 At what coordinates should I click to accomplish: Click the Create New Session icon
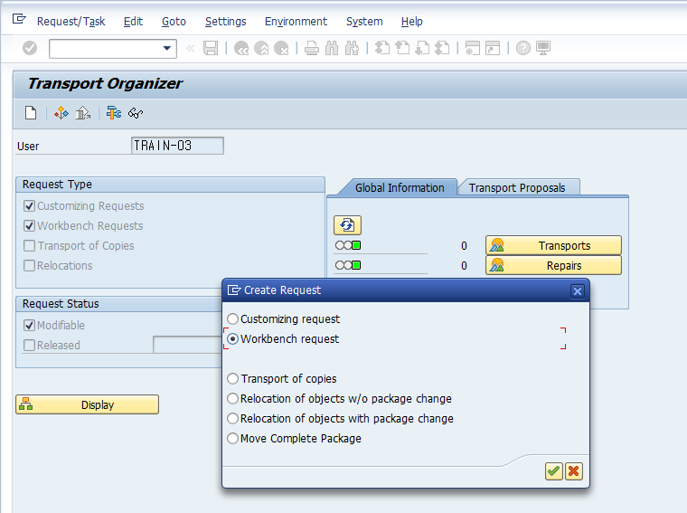[472, 48]
